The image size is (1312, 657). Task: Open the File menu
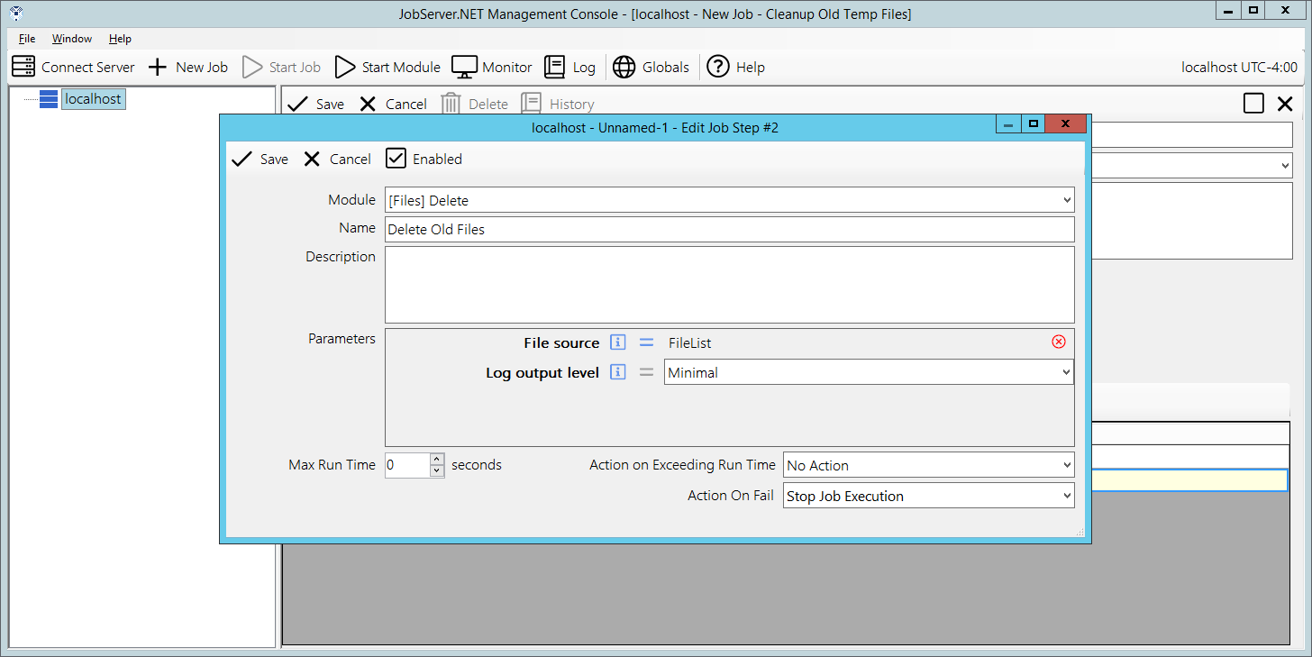[27, 39]
